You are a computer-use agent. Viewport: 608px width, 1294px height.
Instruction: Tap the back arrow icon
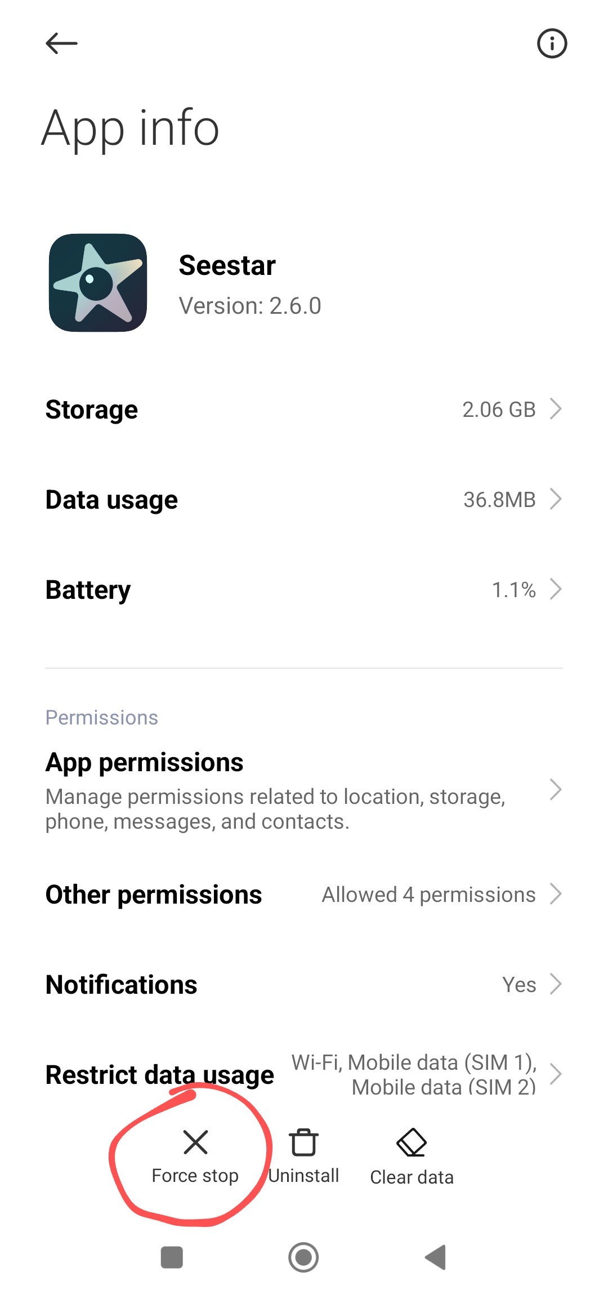click(61, 43)
